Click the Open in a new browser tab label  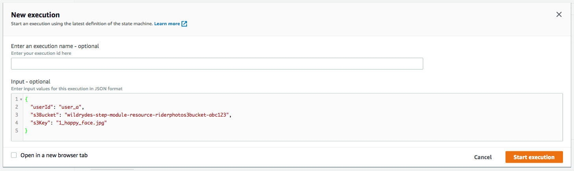coord(54,155)
